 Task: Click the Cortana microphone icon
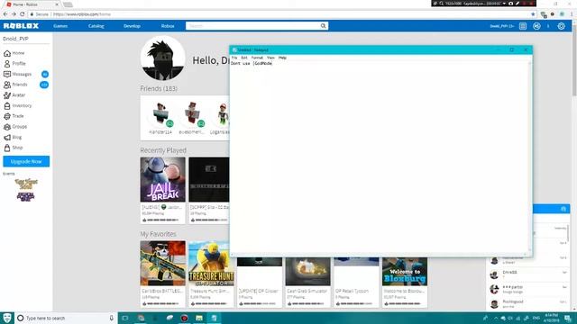111,318
